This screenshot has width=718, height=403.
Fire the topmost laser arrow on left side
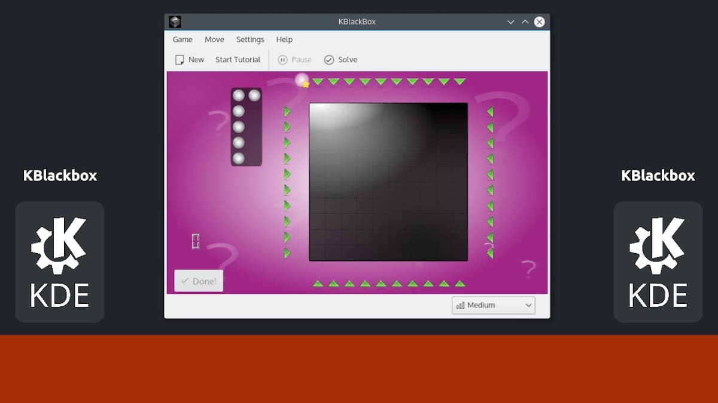[x=287, y=112]
